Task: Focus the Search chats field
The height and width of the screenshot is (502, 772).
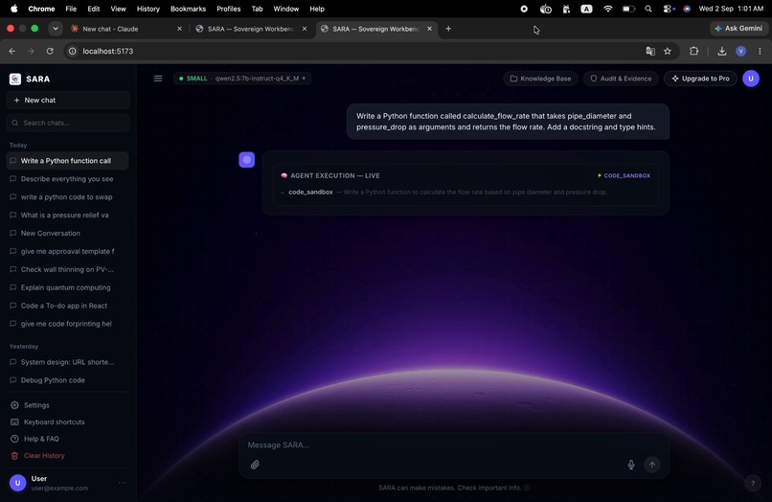Action: point(68,123)
